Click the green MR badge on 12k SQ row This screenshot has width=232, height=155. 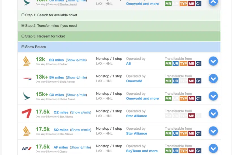(168, 64)
